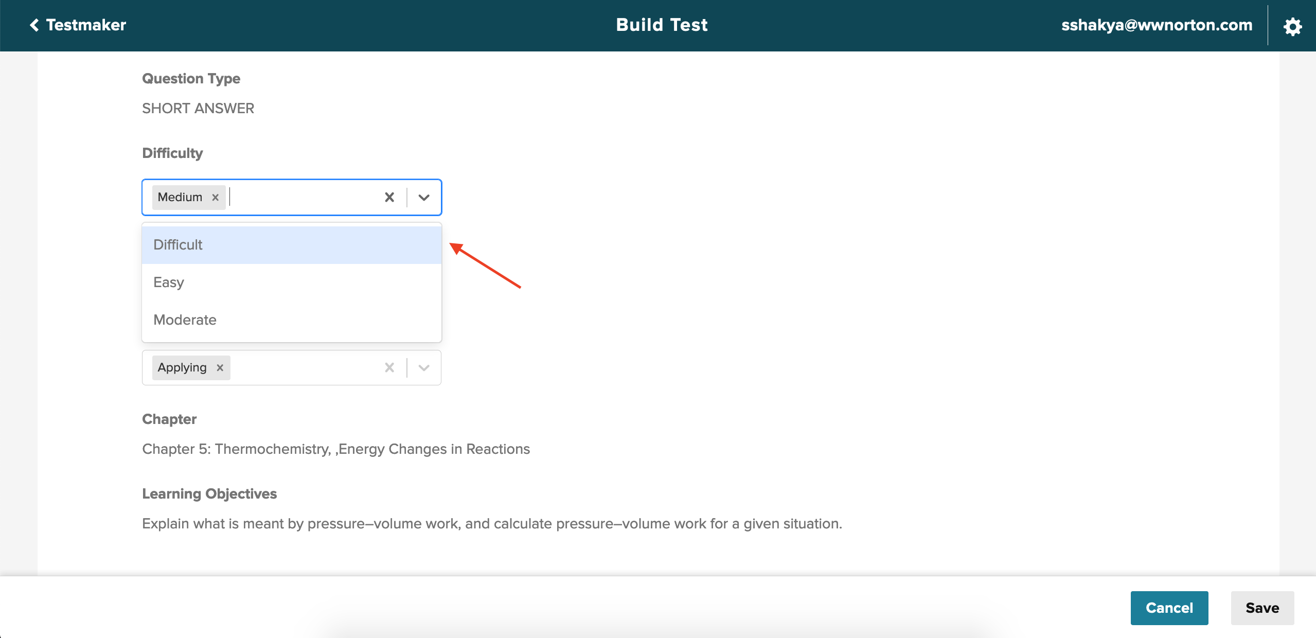
Task: Focus the Difficulty text input field
Action: [304, 198]
